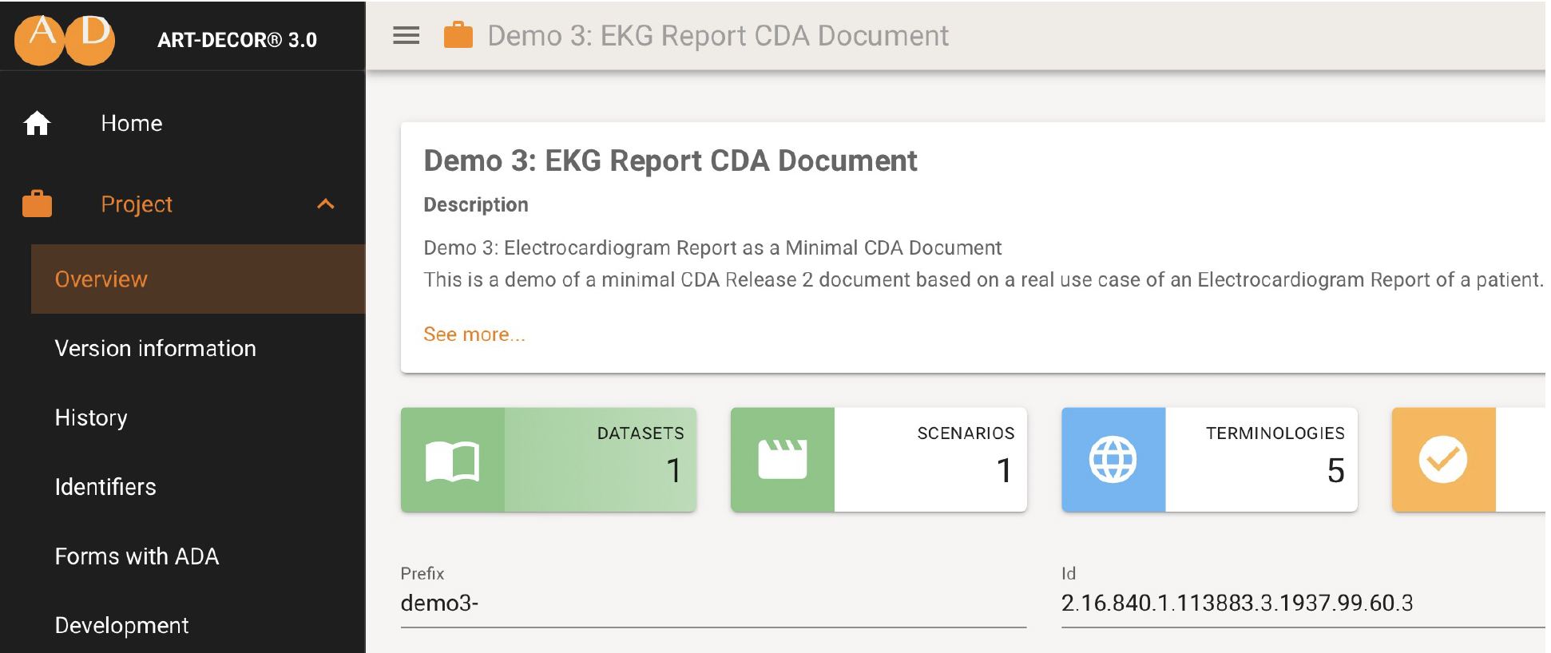Click the Scenarios clapperboard icon
Viewport: 1551px width, 653px height.
coord(782,460)
